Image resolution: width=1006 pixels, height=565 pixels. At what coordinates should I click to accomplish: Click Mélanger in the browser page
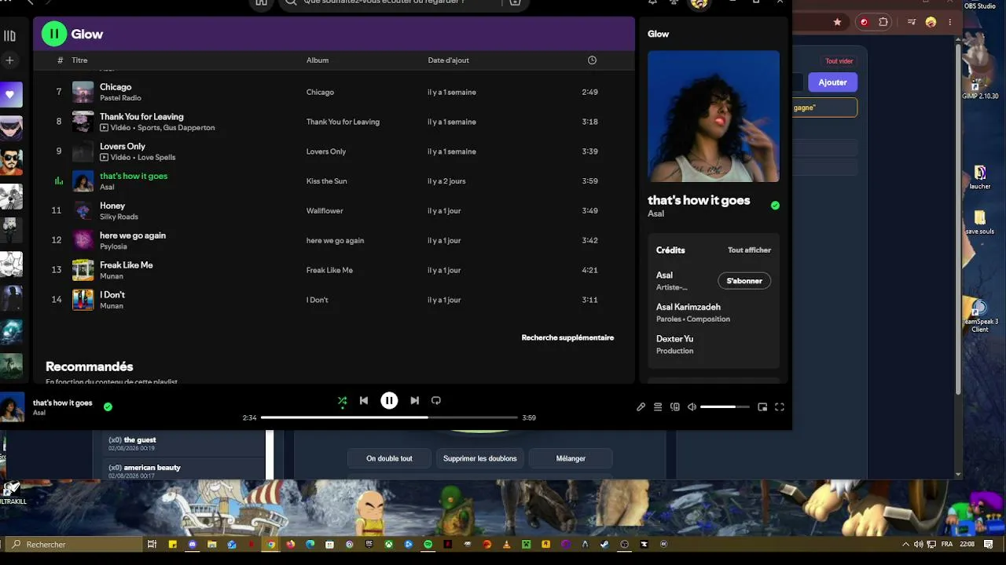pyautogui.click(x=571, y=458)
